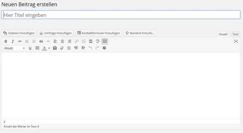Paste as plain text

[55, 48]
